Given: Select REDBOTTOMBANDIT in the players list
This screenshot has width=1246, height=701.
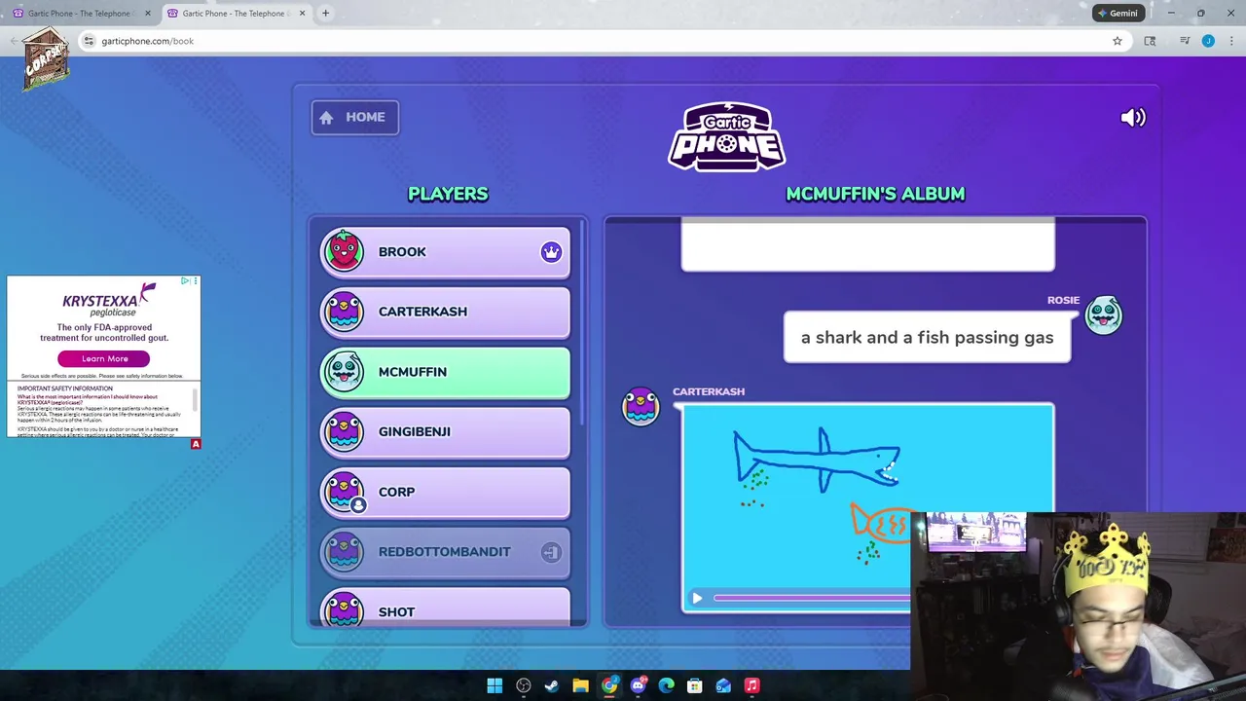Looking at the screenshot, I should click(x=446, y=552).
